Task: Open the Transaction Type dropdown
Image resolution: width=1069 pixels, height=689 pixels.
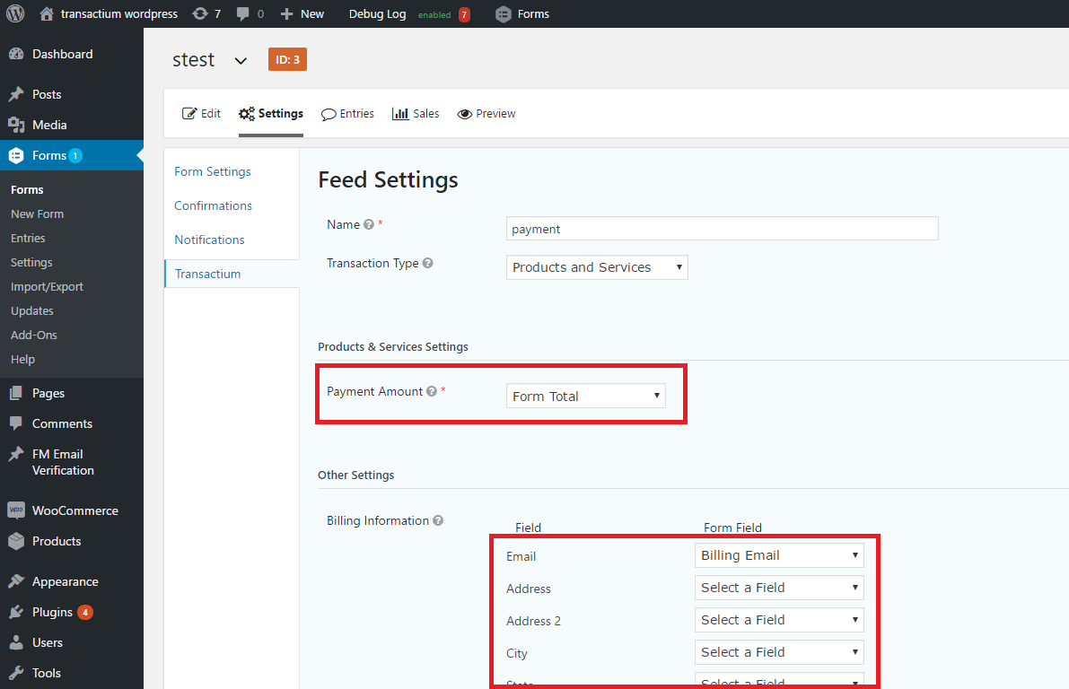Action: click(597, 267)
